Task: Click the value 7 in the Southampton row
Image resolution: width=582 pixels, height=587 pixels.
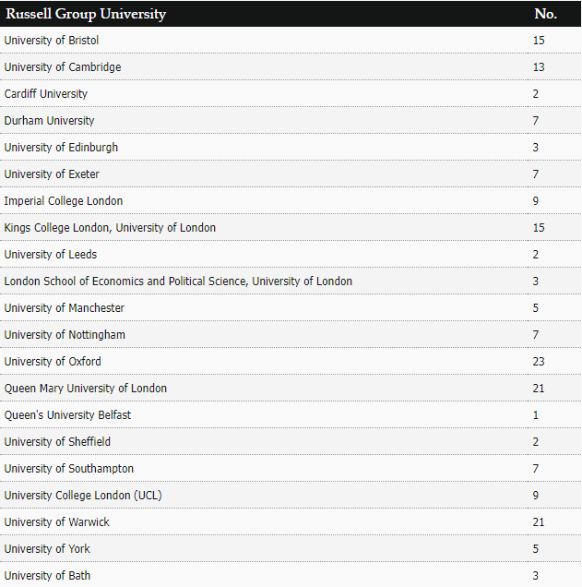Action: [536, 469]
